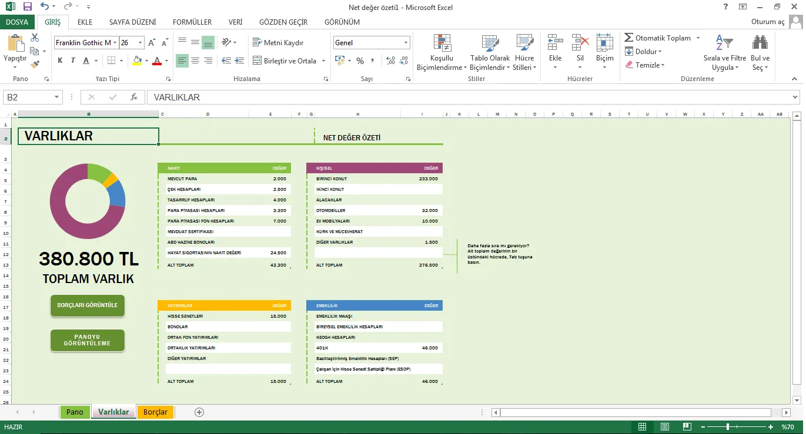The image size is (806, 434).
Task: Click the zoom slider in status bar
Action: [x=728, y=427]
